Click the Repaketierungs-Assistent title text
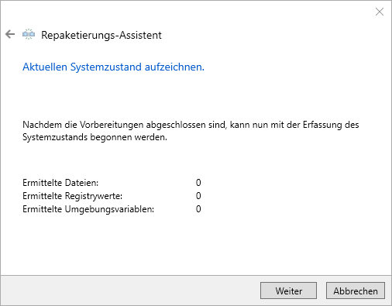392x306 pixels. coord(101,35)
